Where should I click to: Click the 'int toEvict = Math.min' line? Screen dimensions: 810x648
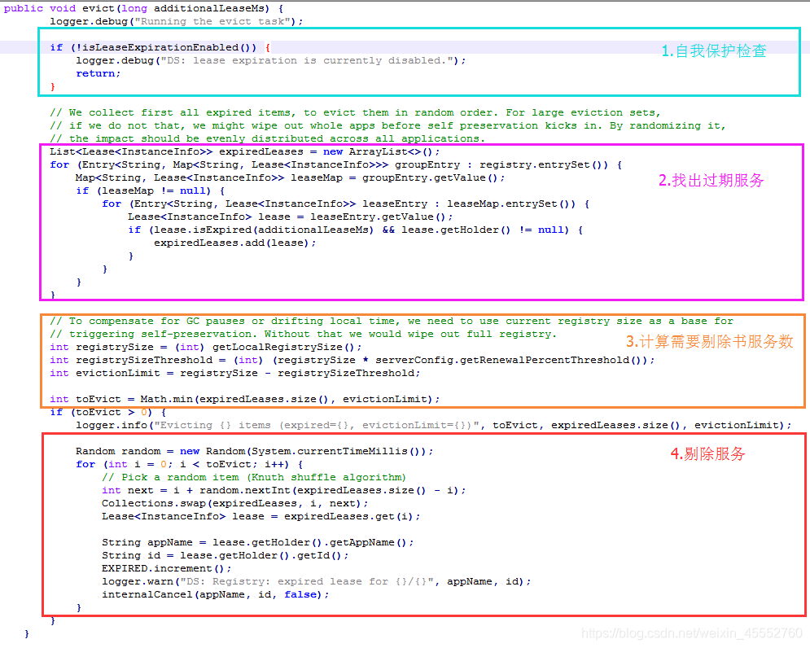click(x=245, y=399)
